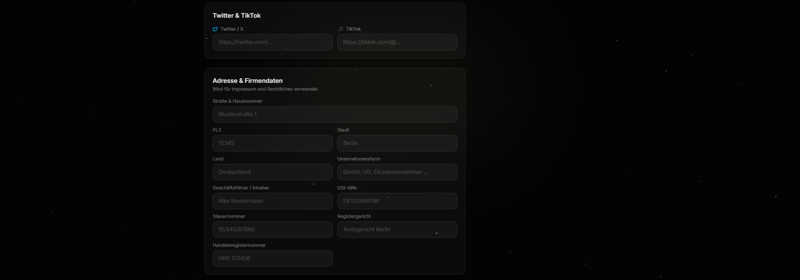800x280 pixels.
Task: Click the 'Adresse & Firmendaten' heading
Action: click(x=248, y=81)
